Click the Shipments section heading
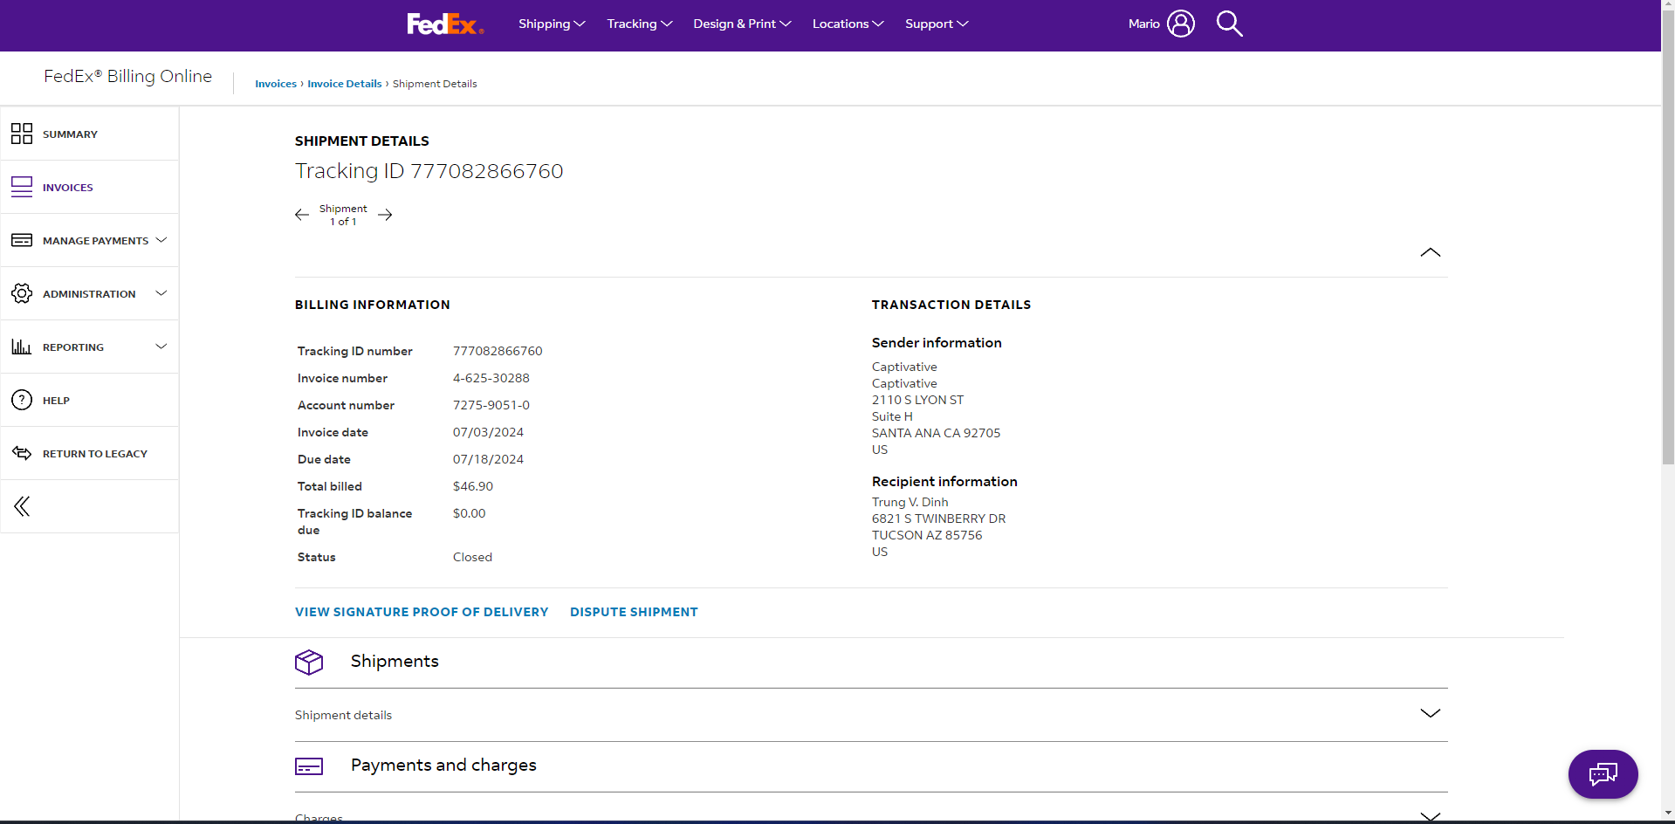 395,662
